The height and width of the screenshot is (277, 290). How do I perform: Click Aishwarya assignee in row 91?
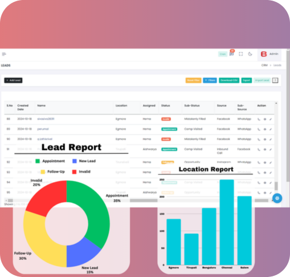coord(150,149)
